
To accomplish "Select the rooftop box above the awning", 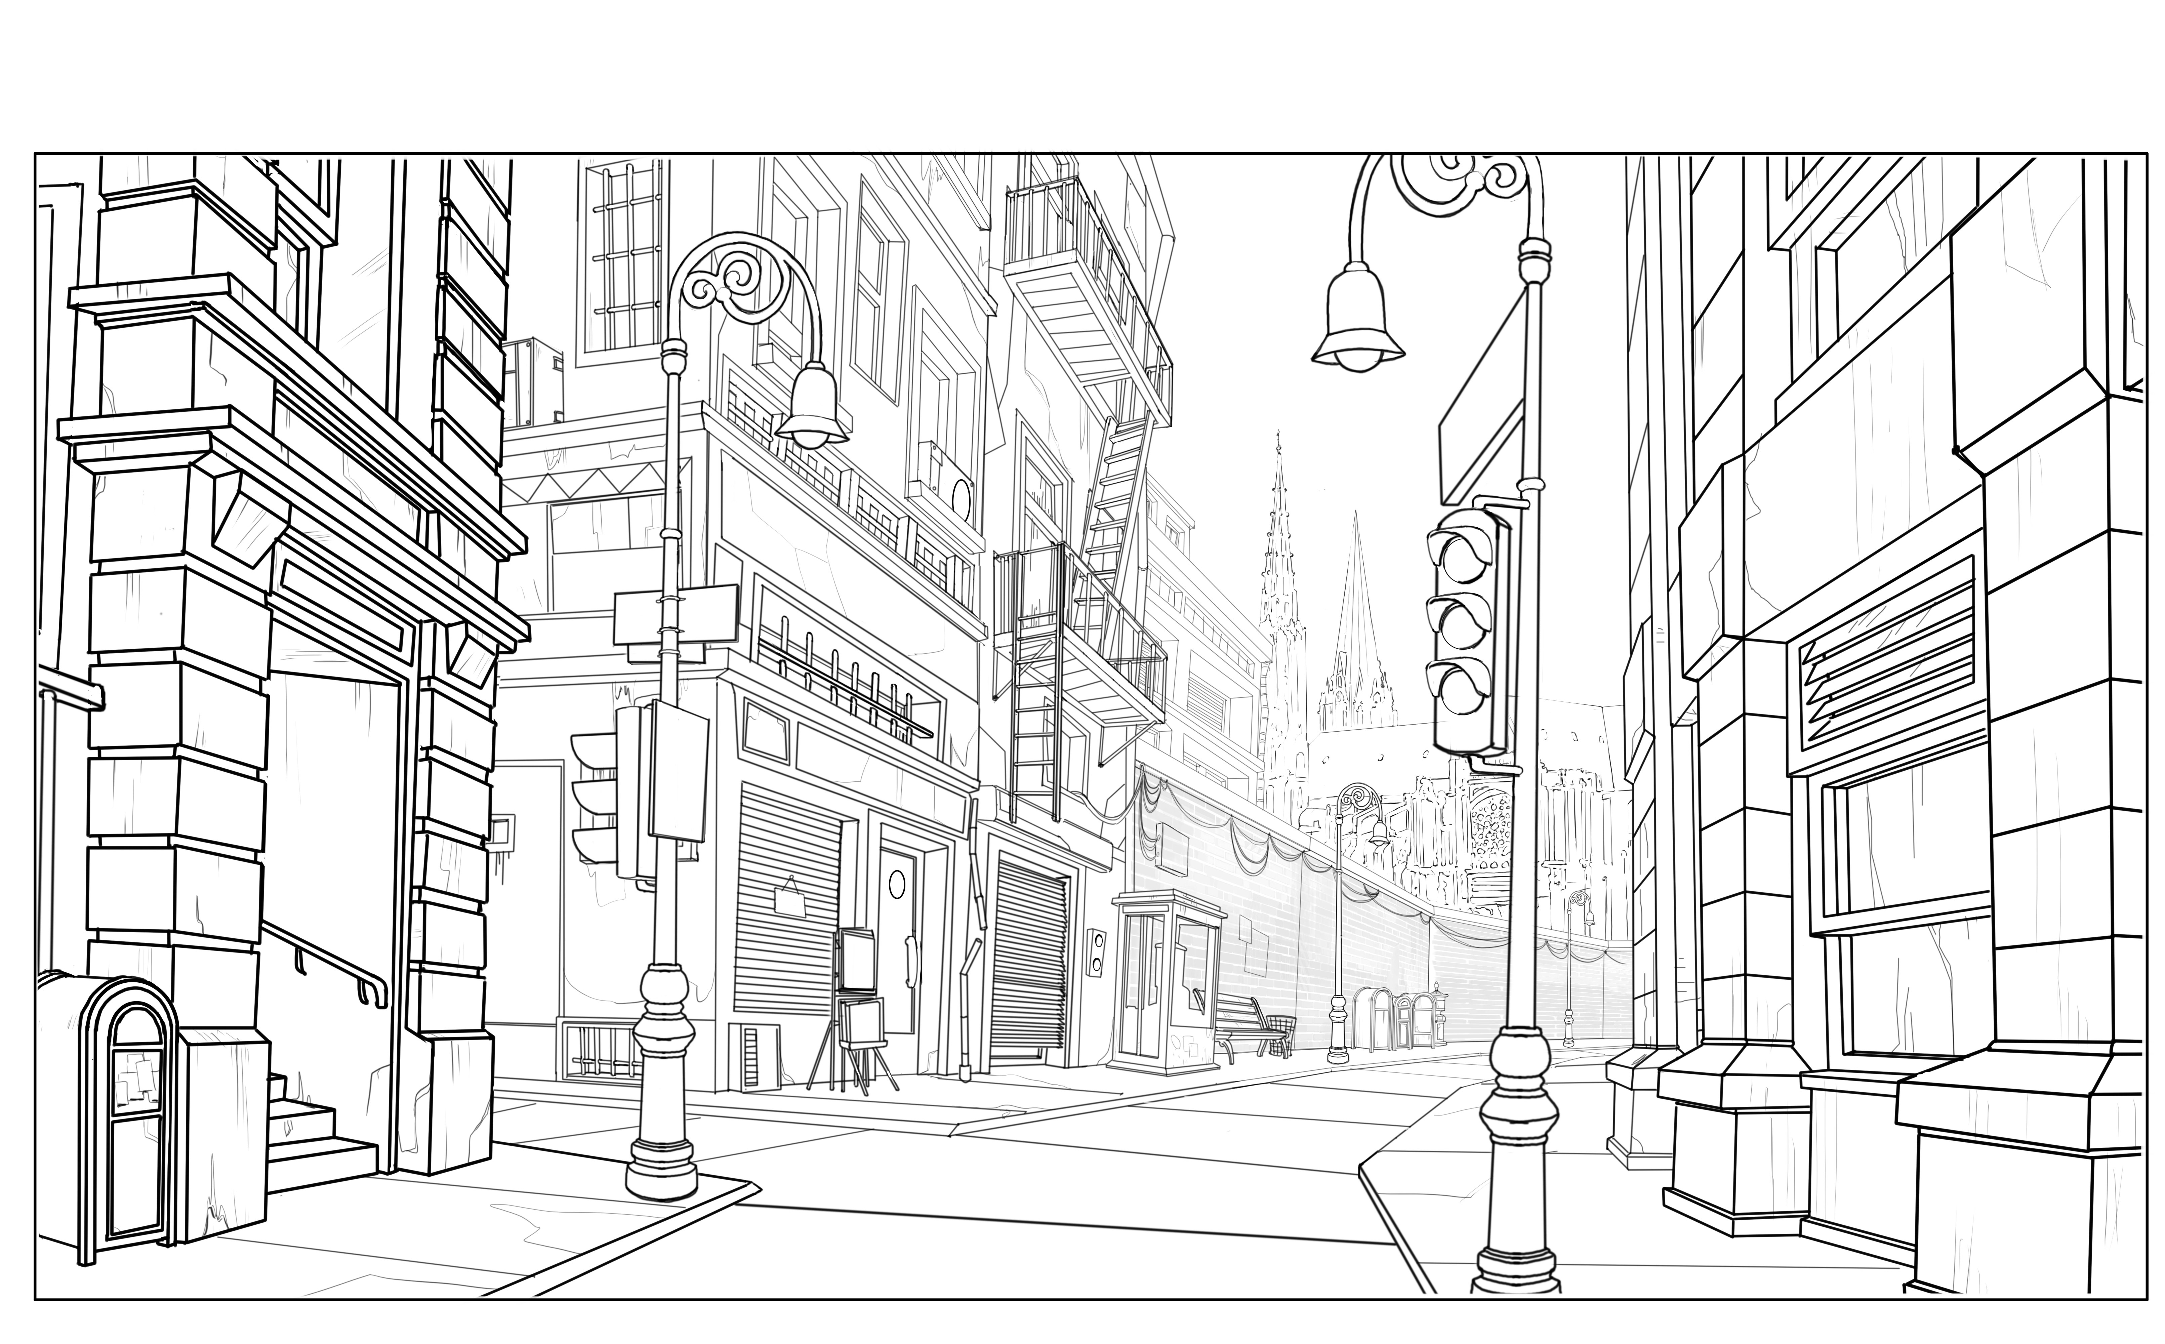I will tap(533, 382).
